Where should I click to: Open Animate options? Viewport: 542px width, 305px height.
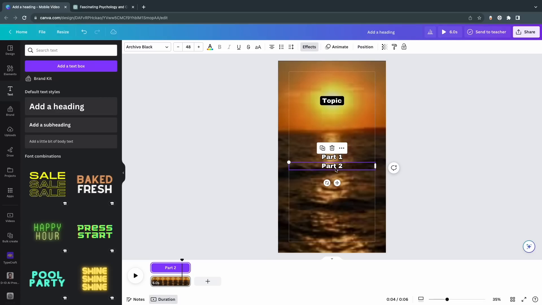click(x=337, y=47)
